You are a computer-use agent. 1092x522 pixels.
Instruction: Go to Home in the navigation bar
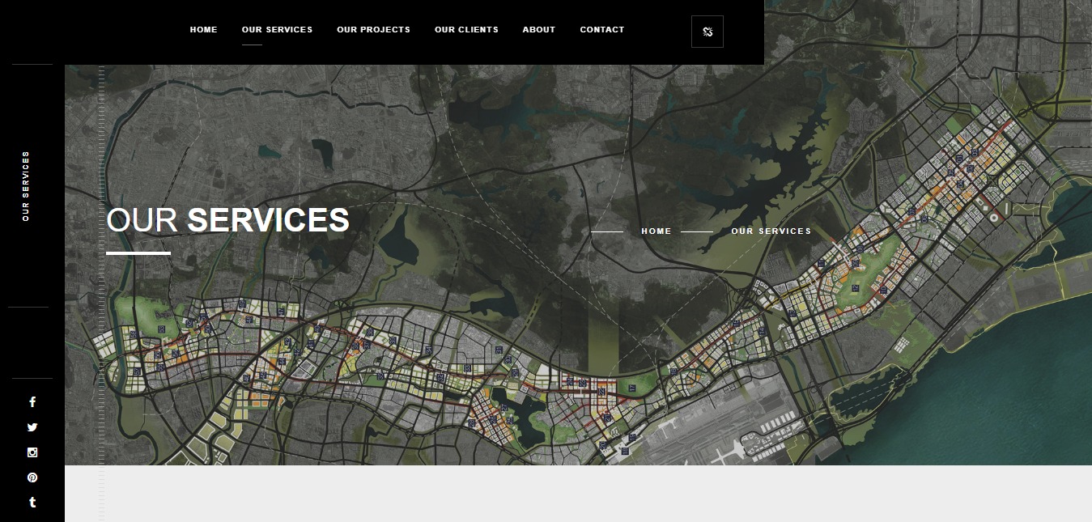(203, 30)
